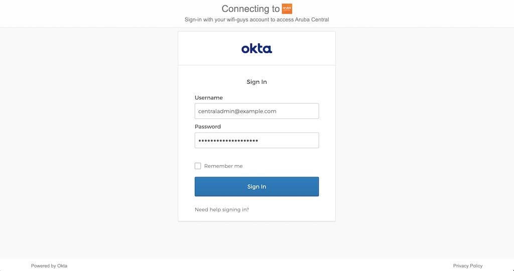
Task: Click the Password field label
Action: click(x=208, y=127)
